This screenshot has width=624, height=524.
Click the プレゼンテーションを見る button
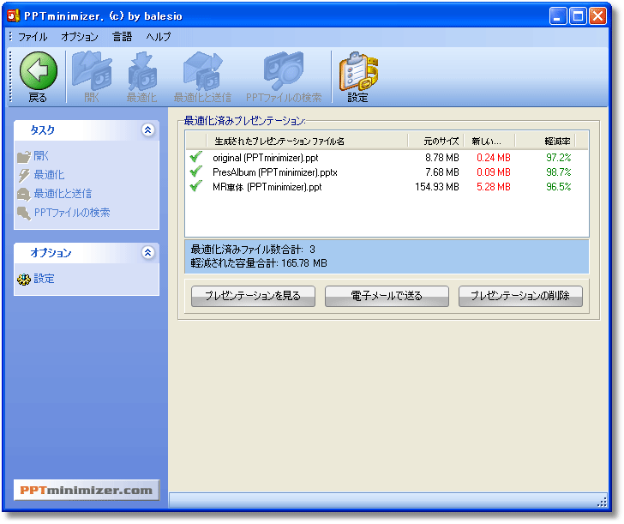click(253, 296)
